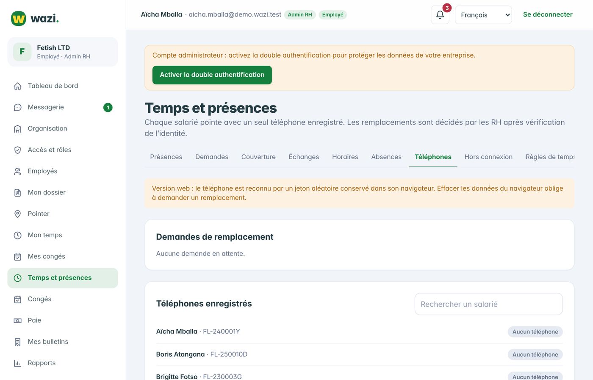
Task: Go to Pointer in the sidebar
Action: click(x=63, y=214)
